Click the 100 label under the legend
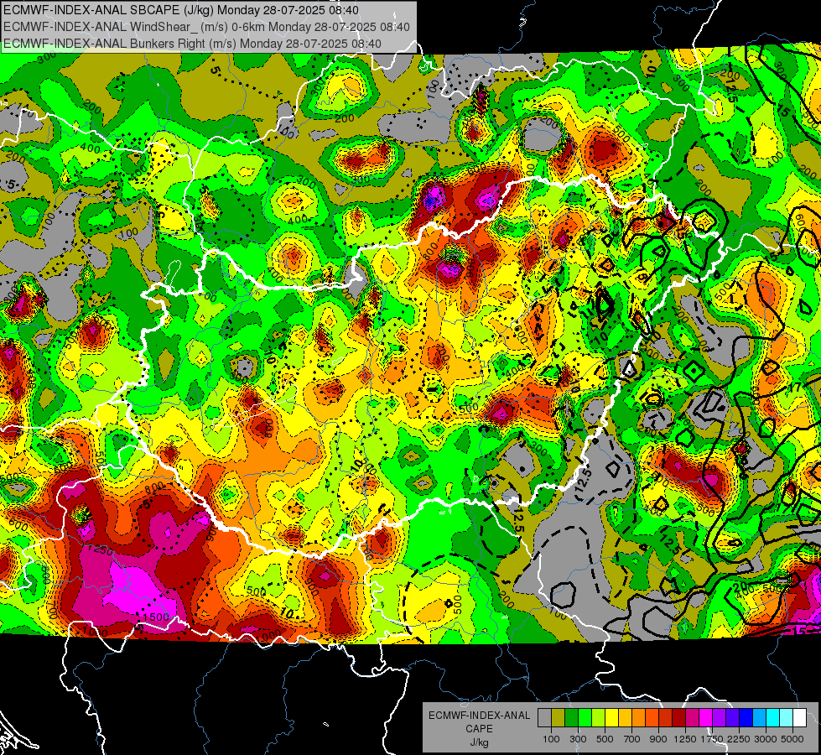 (551, 739)
